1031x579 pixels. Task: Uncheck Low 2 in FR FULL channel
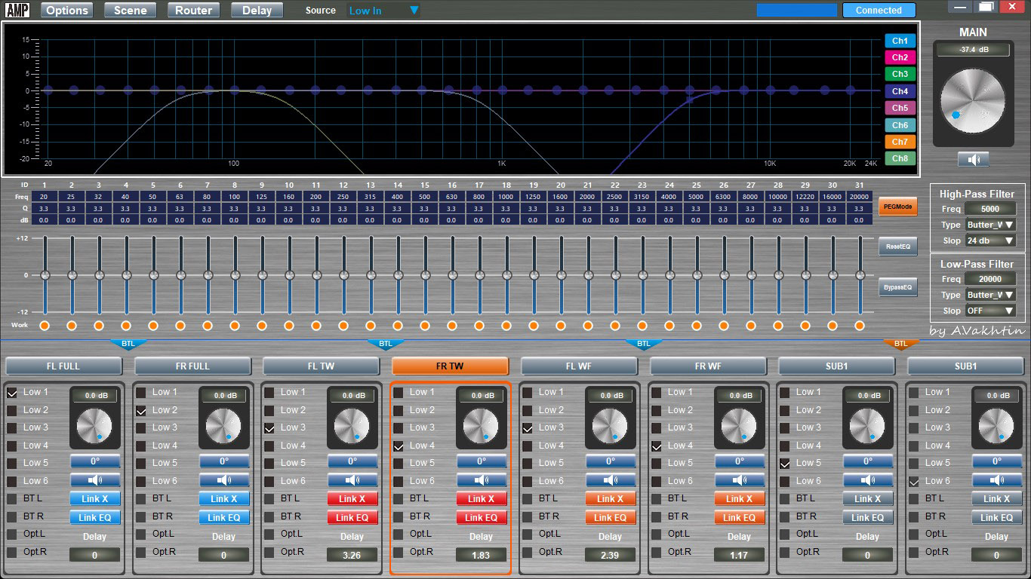coord(141,411)
